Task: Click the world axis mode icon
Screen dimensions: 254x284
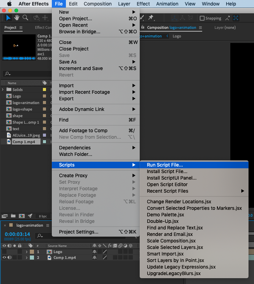Action: (182, 18)
